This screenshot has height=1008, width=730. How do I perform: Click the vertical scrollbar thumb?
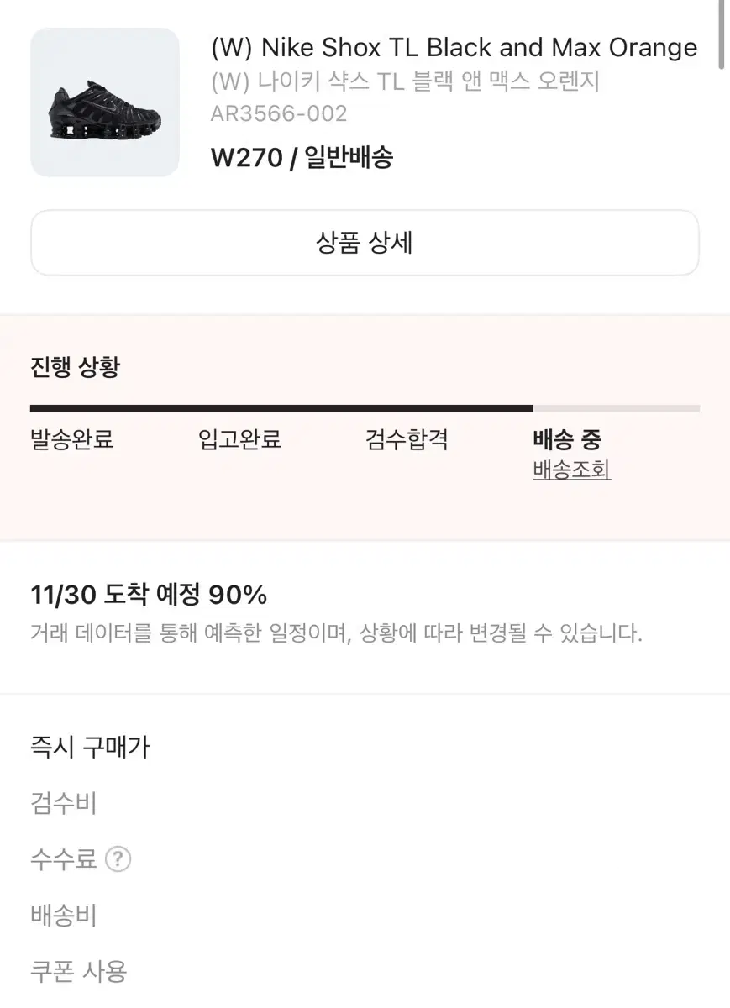click(x=722, y=34)
